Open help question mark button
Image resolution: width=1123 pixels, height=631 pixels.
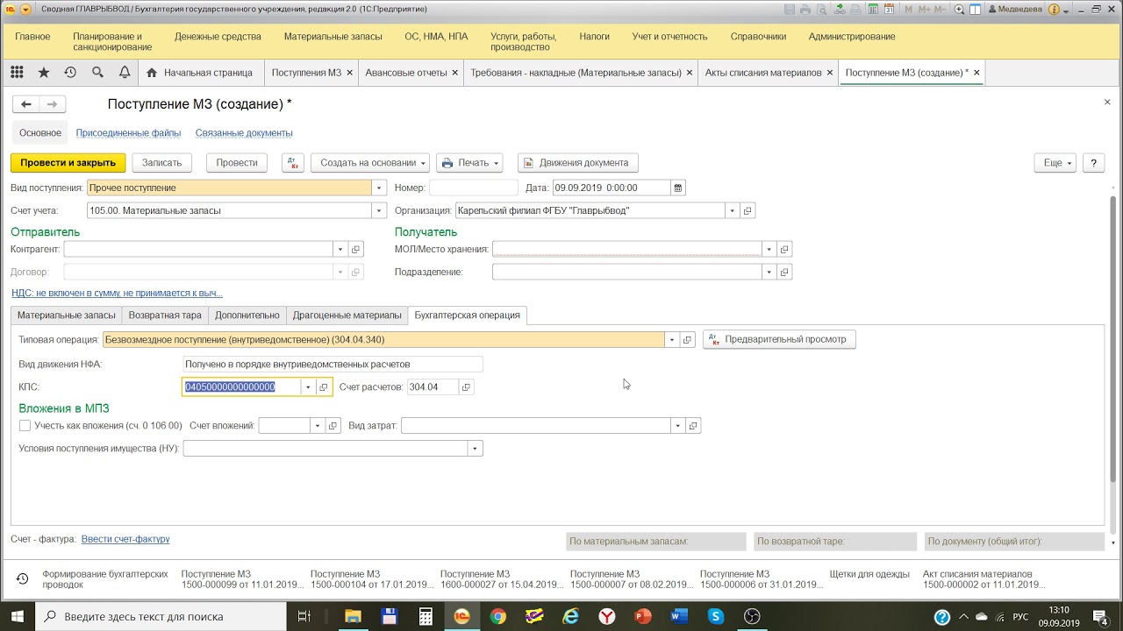tap(1093, 163)
